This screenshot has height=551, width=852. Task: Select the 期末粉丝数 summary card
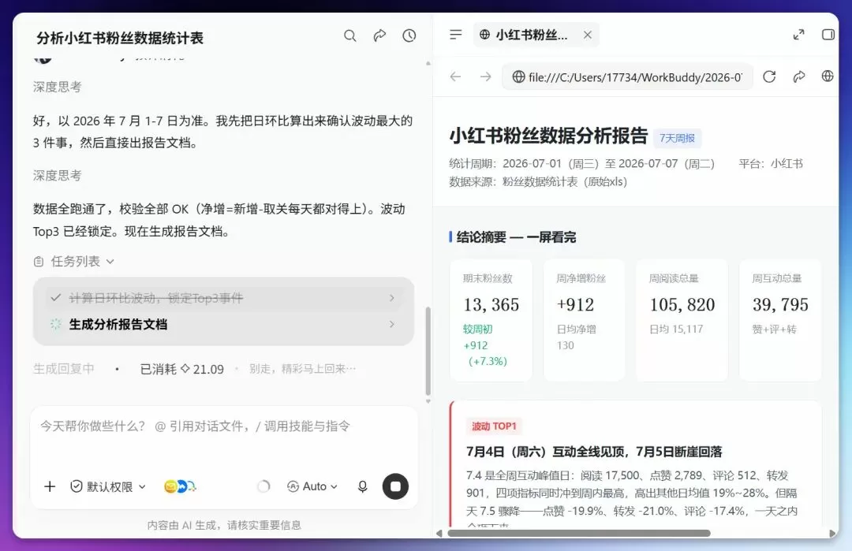click(491, 320)
